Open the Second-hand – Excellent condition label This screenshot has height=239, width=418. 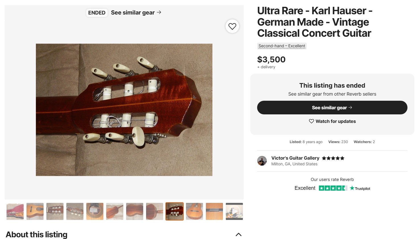pyautogui.click(x=282, y=46)
